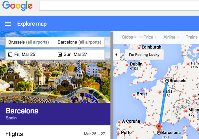This screenshot has height=139, width=199.
Task: Click the Flights section heading
Action: [x=14, y=134]
